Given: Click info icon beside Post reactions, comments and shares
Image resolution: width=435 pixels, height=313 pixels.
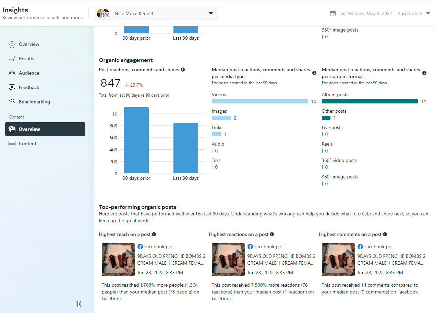Looking at the screenshot, I should coord(183,70).
